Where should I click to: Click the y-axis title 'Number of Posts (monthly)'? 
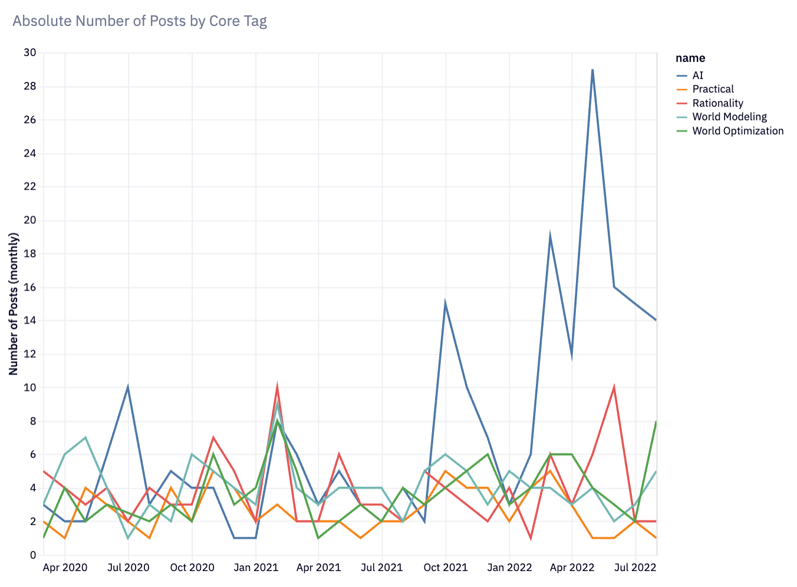[x=14, y=304]
